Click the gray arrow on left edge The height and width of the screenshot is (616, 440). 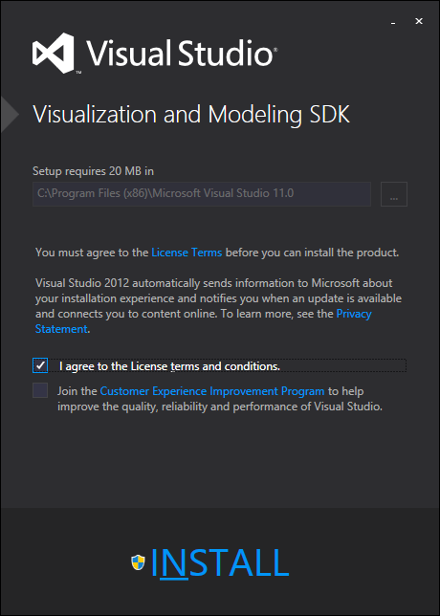[x=10, y=114]
